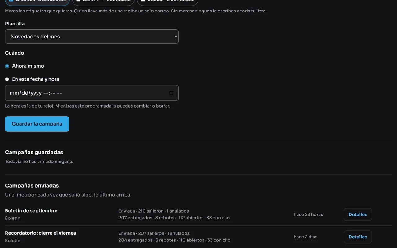Click "Una línea por cada vez que salió algo" description
This screenshot has height=248, width=397.
(x=68, y=195)
